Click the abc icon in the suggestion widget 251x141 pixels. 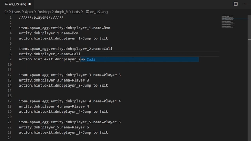click(x=83, y=59)
